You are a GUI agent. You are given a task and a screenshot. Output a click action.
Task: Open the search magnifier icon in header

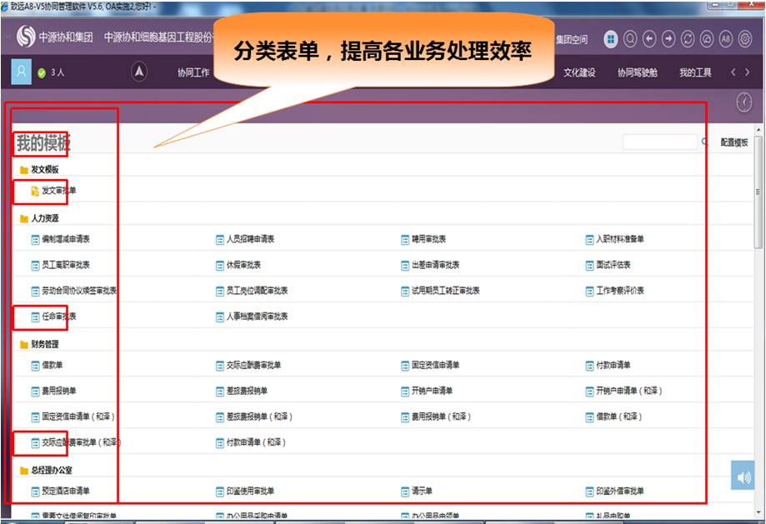pos(630,39)
